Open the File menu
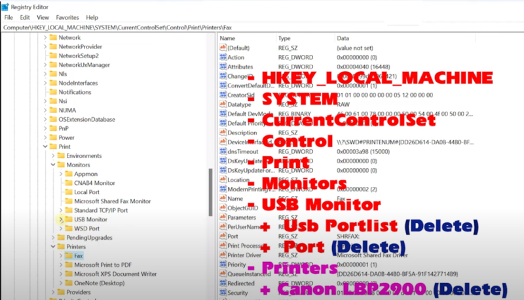 (x=9, y=18)
